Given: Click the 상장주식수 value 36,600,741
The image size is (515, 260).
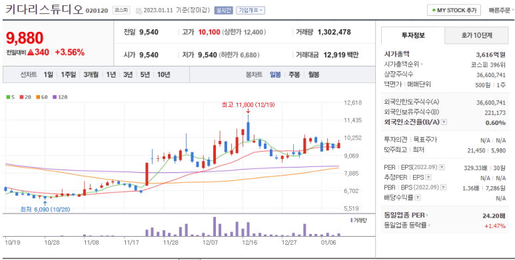Looking at the screenshot, I should [491, 74].
